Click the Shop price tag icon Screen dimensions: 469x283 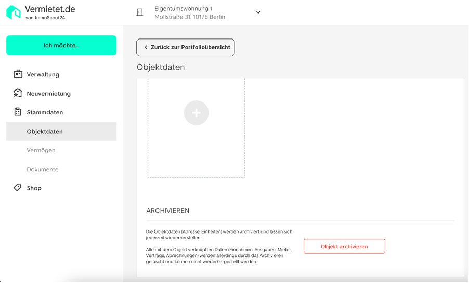click(17, 188)
